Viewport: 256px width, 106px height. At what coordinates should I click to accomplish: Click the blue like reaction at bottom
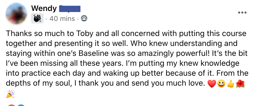click(x=21, y=105)
